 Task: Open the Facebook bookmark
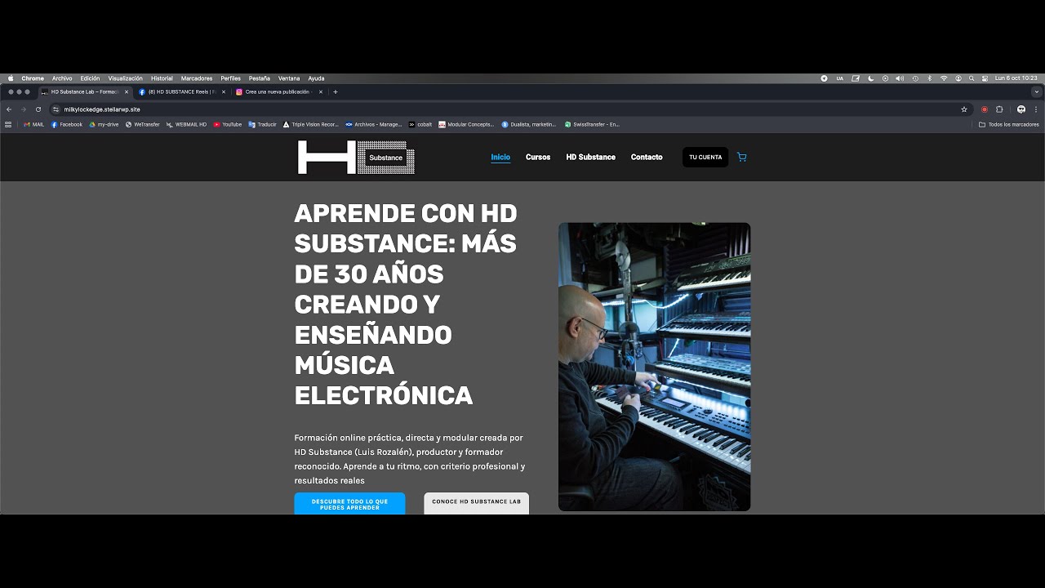coord(67,124)
